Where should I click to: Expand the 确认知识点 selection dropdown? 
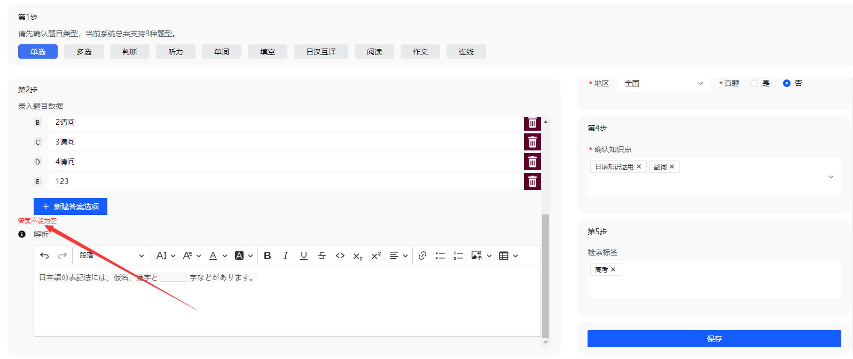pyautogui.click(x=831, y=177)
